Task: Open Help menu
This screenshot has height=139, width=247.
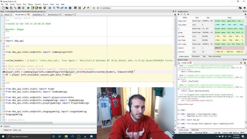Action: click(x=63, y=4)
